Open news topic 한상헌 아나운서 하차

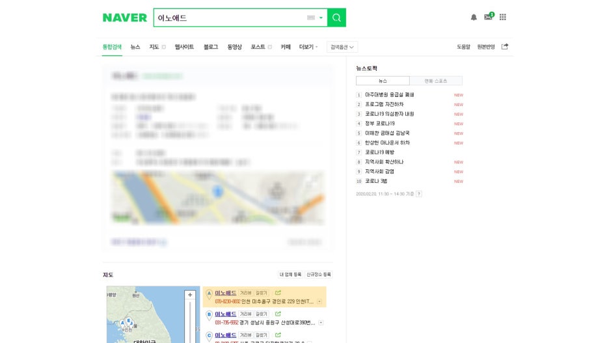387,143
